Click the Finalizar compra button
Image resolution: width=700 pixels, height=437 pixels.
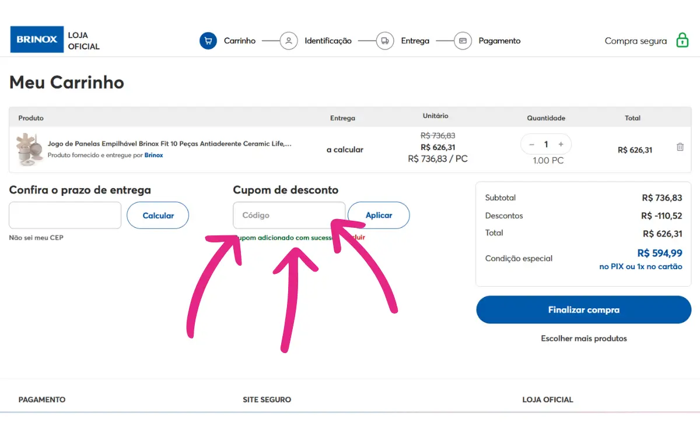583,309
